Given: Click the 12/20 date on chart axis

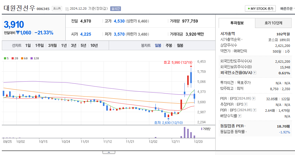Looking at the screenshot, I should click(x=198, y=142).
